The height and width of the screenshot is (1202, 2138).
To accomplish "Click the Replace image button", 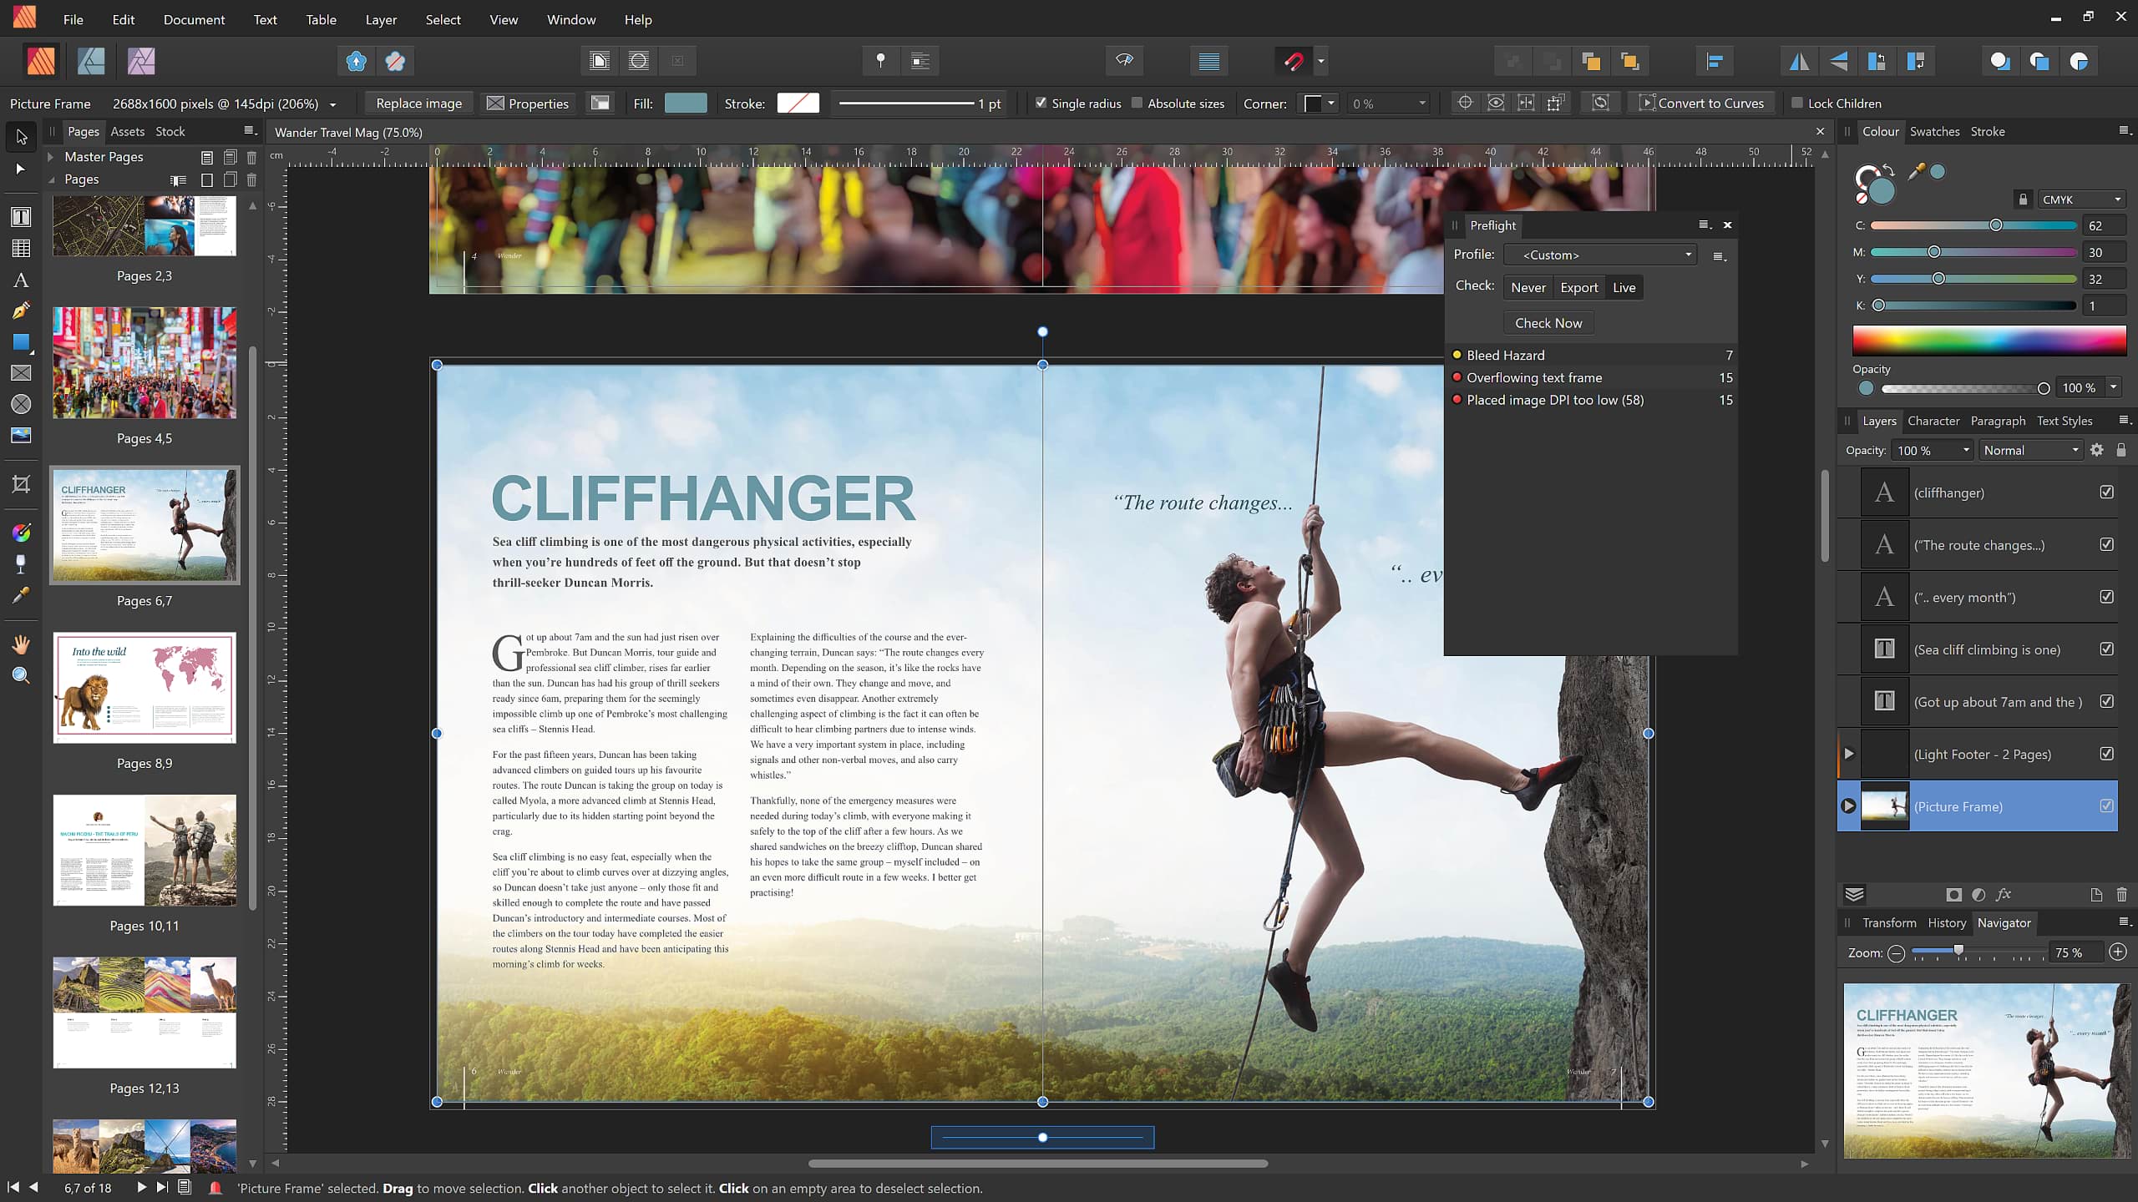I will coord(418,103).
